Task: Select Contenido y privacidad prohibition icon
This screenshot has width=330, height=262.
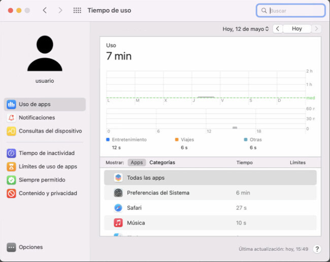Action: pyautogui.click(x=11, y=193)
